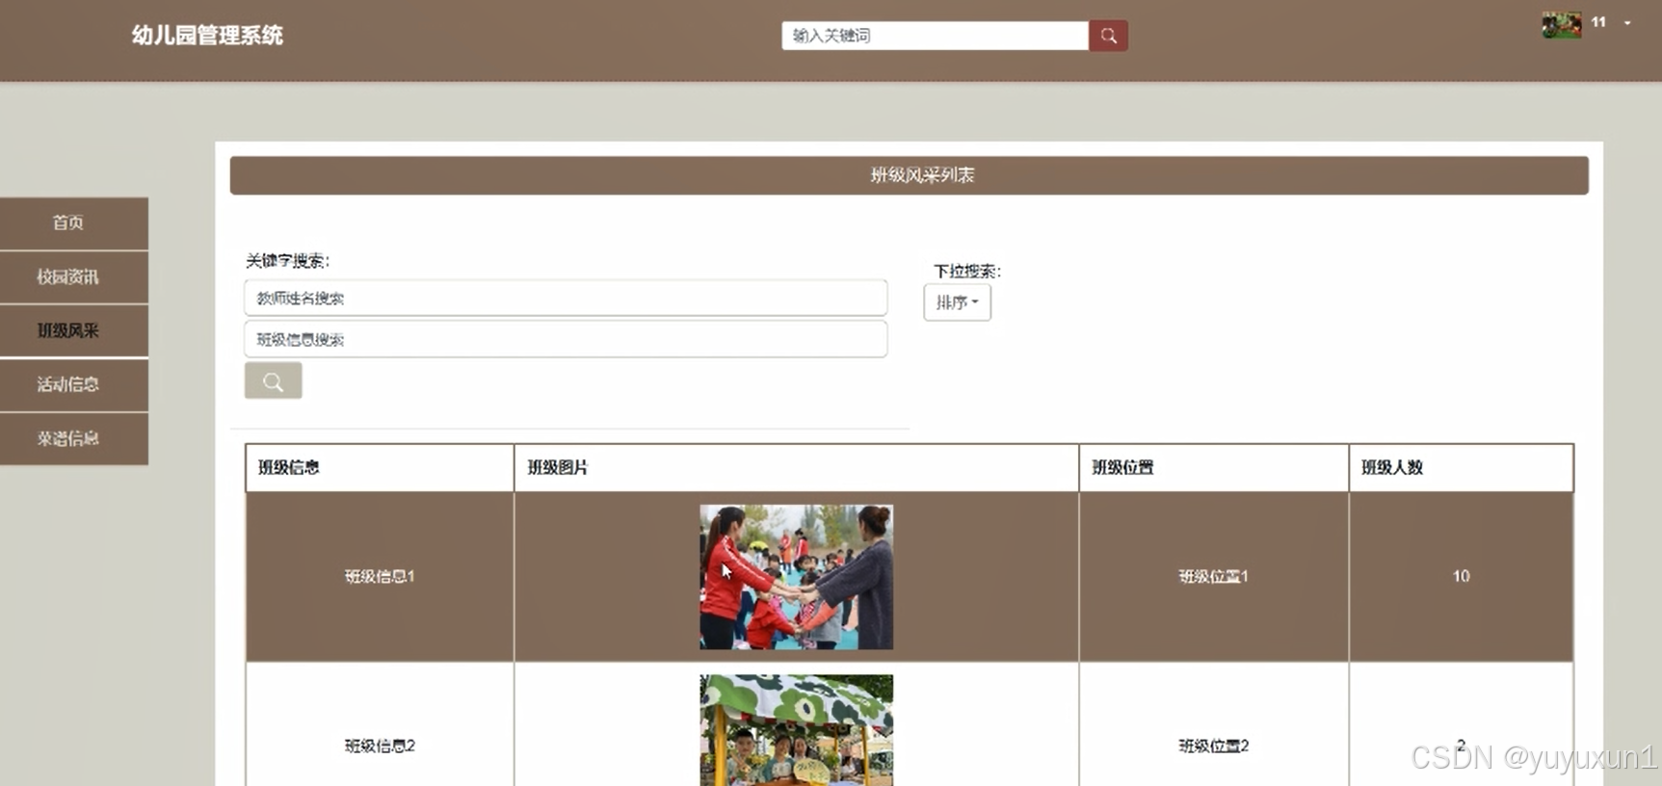This screenshot has width=1662, height=786.
Task: Open class photo of 班级信息1
Action: [x=796, y=577]
